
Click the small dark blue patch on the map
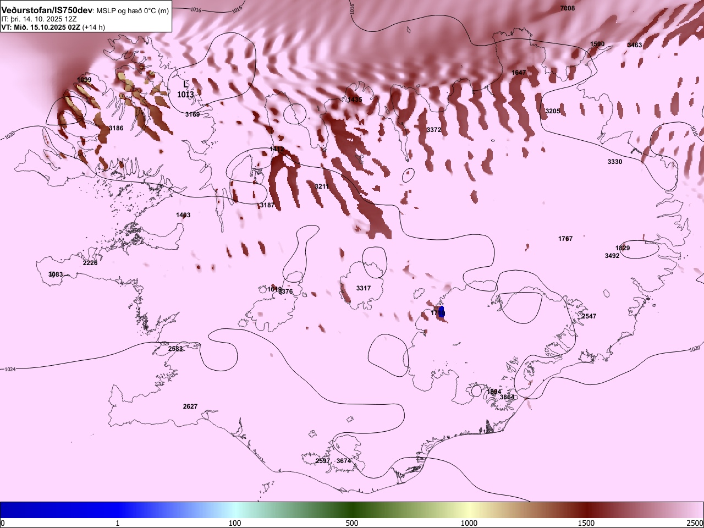(x=442, y=312)
